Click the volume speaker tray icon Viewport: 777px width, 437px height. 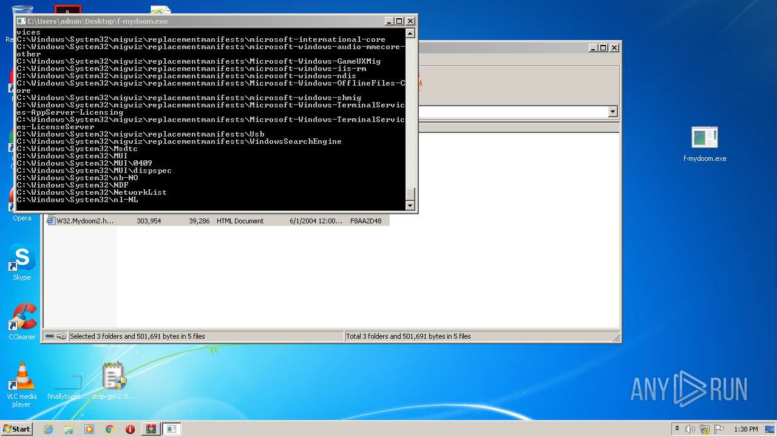pos(690,429)
